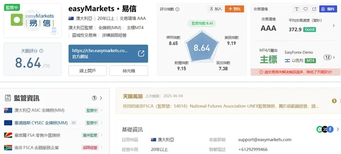
Task: Click the 軟體指數 9.15 value
Action: click(182, 68)
